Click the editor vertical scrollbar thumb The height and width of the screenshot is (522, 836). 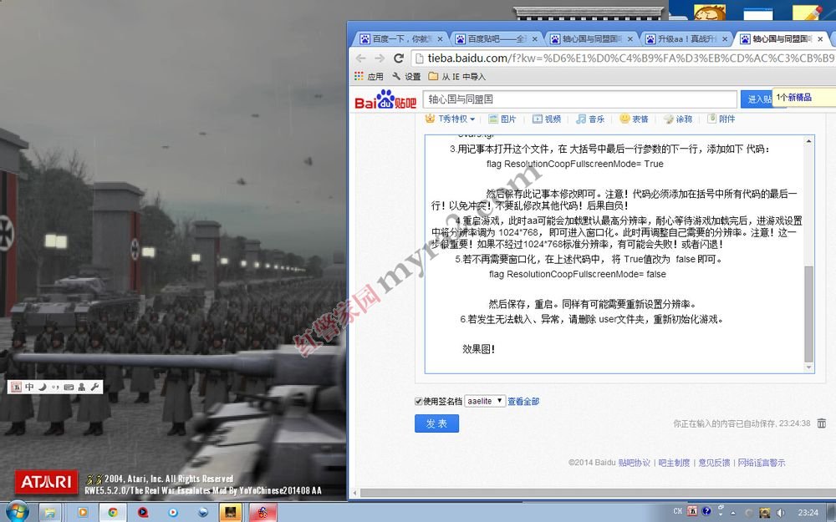click(808, 314)
